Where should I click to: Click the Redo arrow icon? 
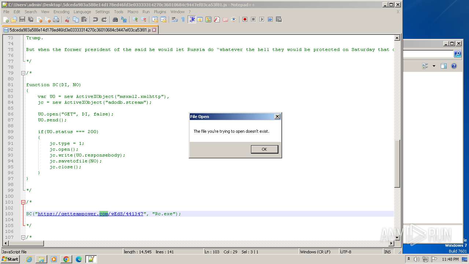tap(104, 19)
